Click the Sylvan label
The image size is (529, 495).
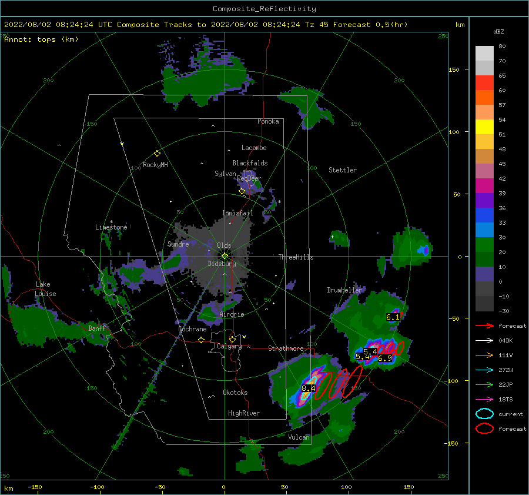tap(225, 174)
